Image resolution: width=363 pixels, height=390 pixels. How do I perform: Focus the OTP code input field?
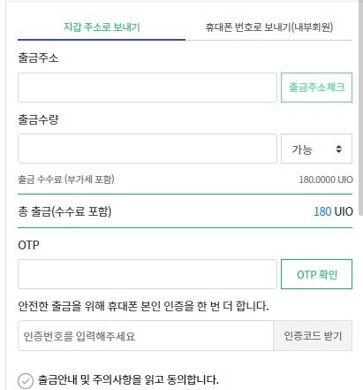pyautogui.click(x=147, y=274)
